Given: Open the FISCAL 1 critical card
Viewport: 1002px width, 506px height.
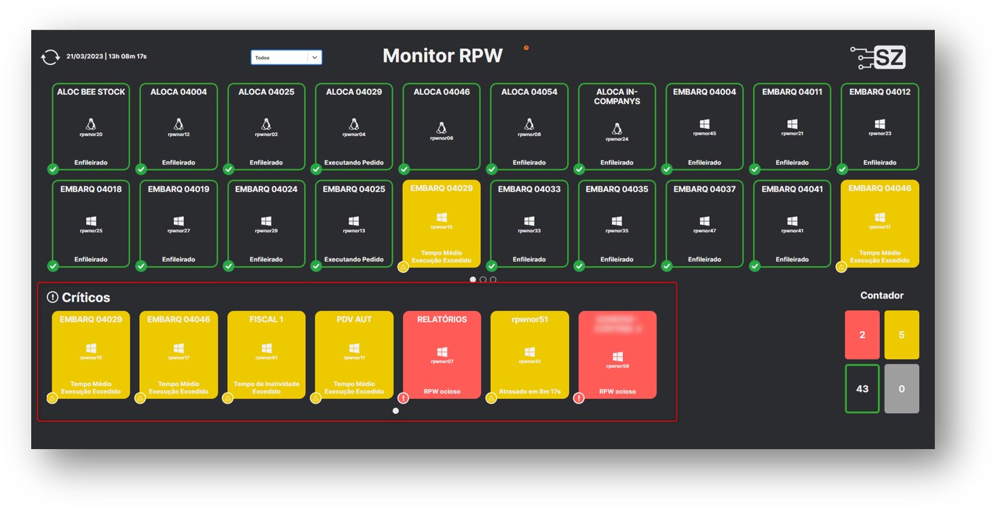Looking at the screenshot, I should (266, 354).
